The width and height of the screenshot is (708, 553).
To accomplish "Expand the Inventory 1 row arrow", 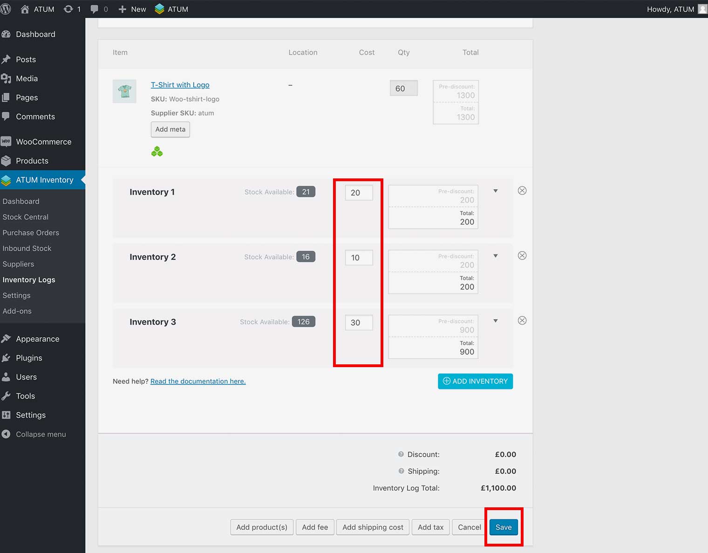I will 496,191.
